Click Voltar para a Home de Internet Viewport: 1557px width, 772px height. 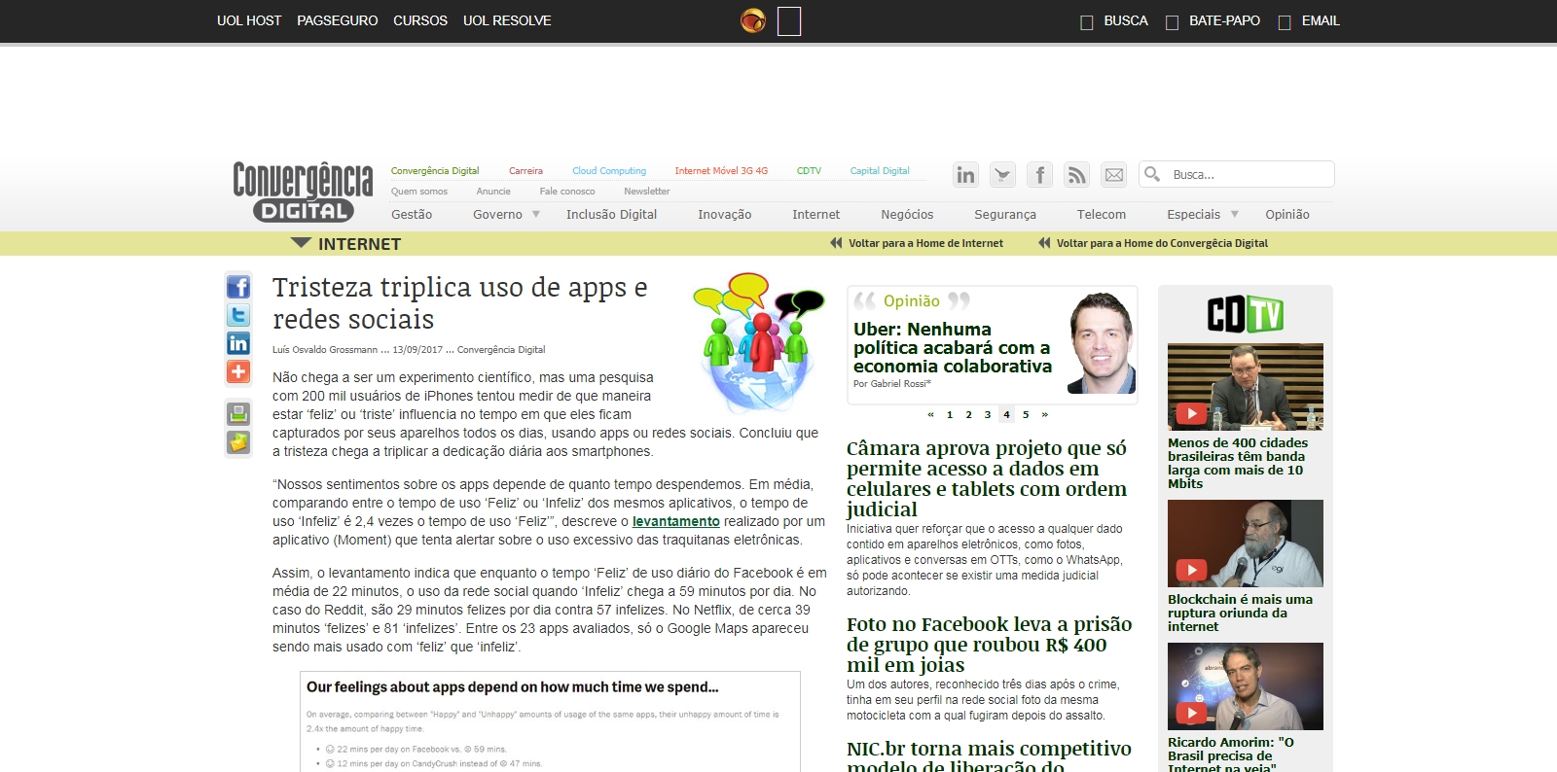(925, 243)
